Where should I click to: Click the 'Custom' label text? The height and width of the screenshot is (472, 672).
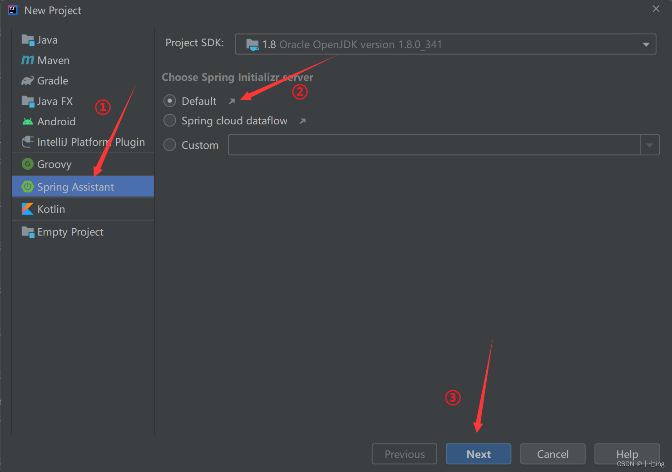pos(200,145)
